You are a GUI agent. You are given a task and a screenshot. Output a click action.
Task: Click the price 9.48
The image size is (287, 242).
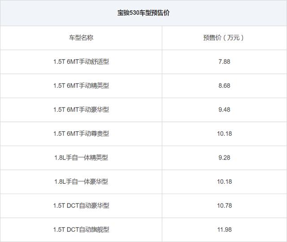(x=224, y=109)
